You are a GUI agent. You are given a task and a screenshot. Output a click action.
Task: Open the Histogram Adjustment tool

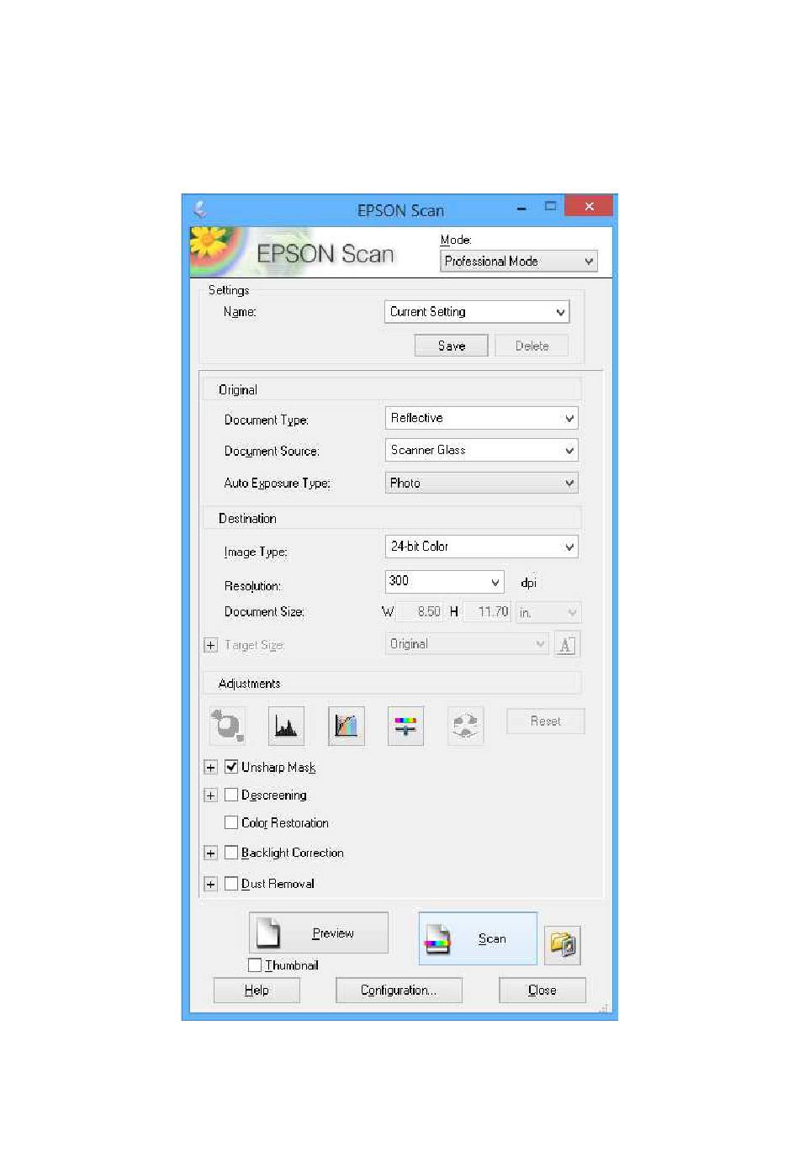click(x=286, y=726)
